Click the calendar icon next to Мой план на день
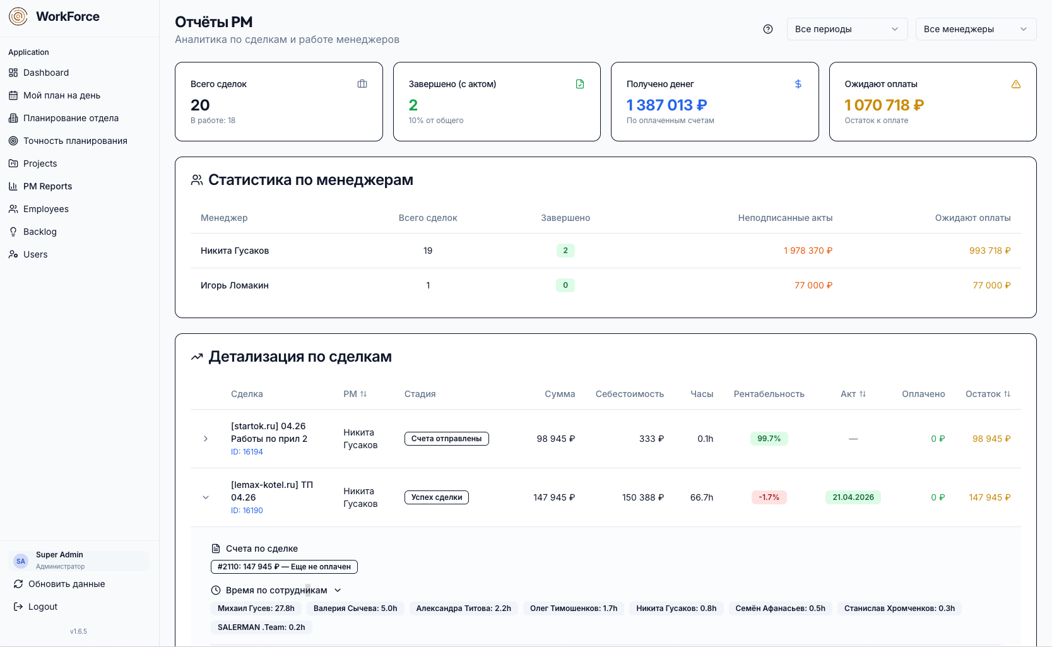Image resolution: width=1052 pixels, height=647 pixels. (x=13, y=95)
